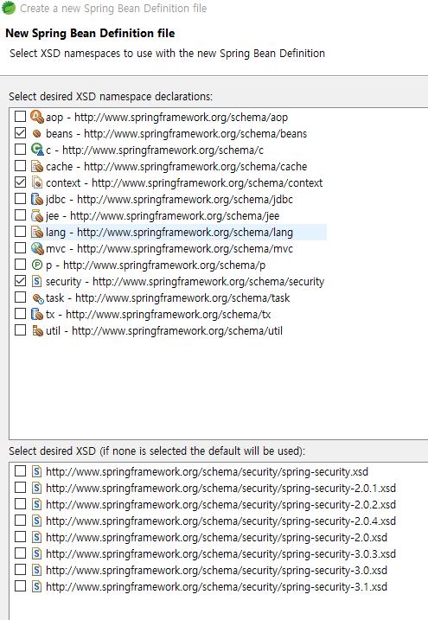Select checkbox for spring-security-3.1.xsd
Screen dimensions: 428x620
coord(20,586)
